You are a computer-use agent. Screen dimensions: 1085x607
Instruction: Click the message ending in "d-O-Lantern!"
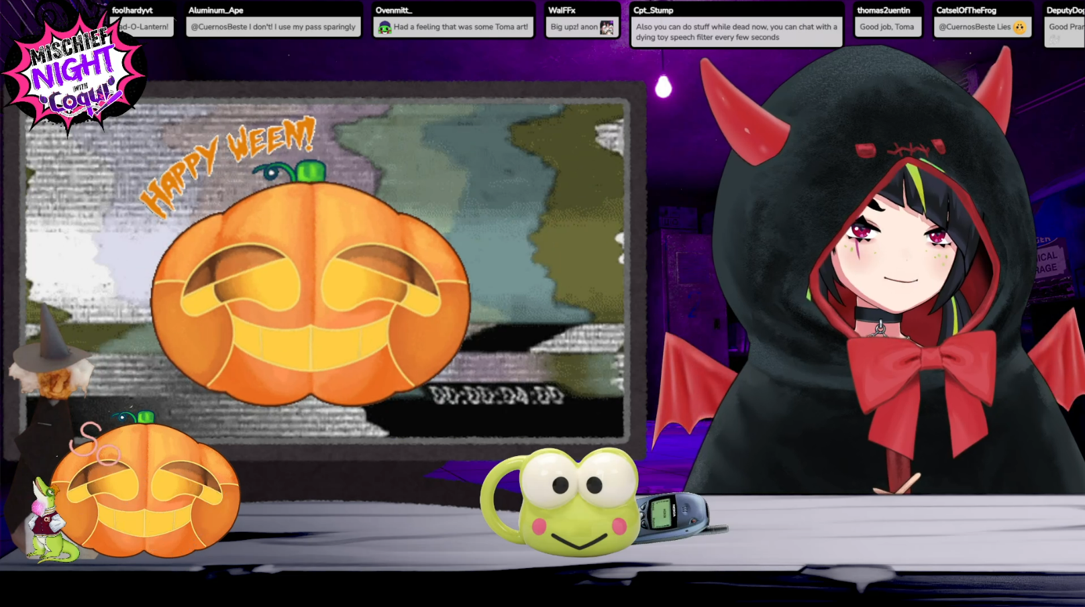click(x=144, y=27)
